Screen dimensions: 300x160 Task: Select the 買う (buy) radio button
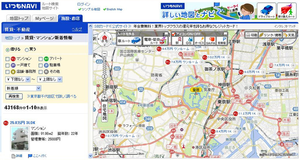(27, 50)
